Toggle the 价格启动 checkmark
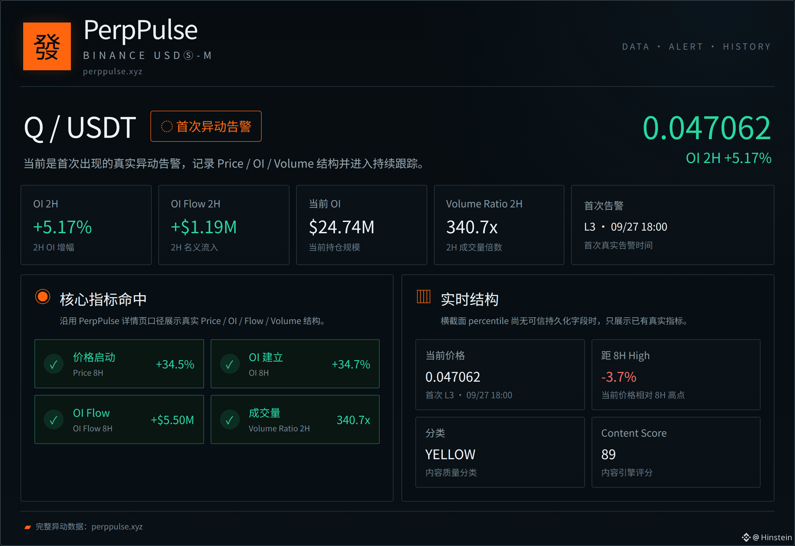 pyautogui.click(x=54, y=364)
